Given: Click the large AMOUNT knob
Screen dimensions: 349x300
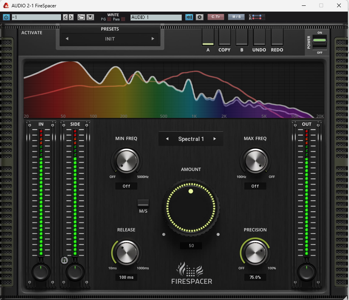Looking at the screenshot, I should (191, 207).
